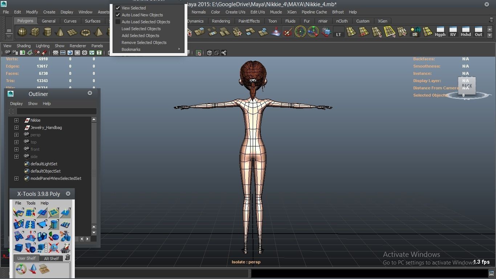The image size is (496, 279).
Task: Switch to Alt Shelf tab in X-Tools
Action: coord(51,259)
